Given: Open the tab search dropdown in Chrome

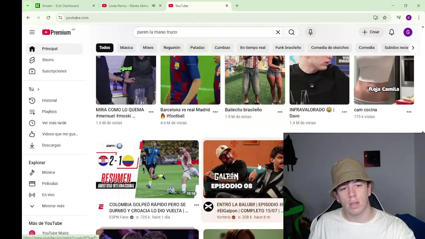Looking at the screenshot, I should [x=28, y=6].
